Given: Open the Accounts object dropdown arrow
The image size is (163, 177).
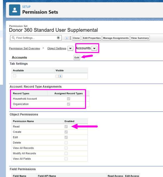Looking at the screenshot, I should [x=94, y=48].
